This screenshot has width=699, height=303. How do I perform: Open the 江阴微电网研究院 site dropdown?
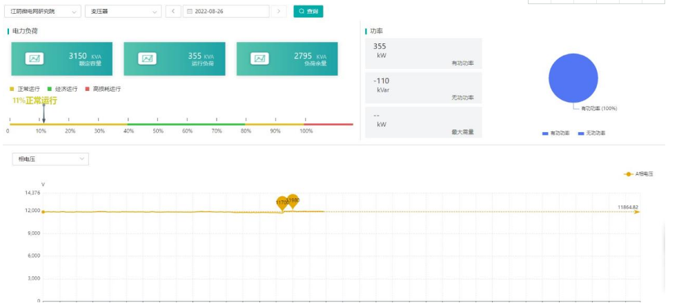(x=43, y=12)
